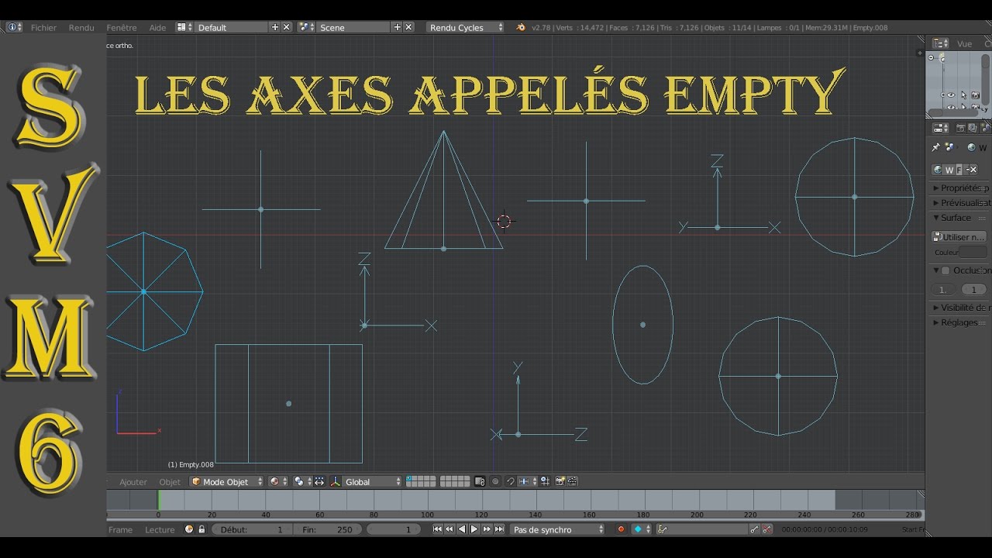Screen dimensions: 992x558
Task: Open the Fenêtre menu
Action: (122, 27)
